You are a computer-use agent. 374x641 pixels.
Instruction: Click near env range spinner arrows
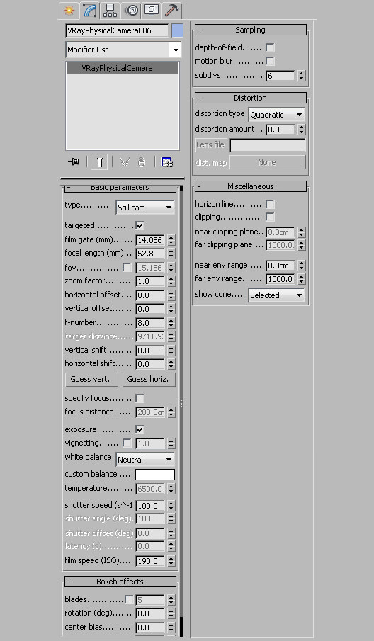coord(302,266)
